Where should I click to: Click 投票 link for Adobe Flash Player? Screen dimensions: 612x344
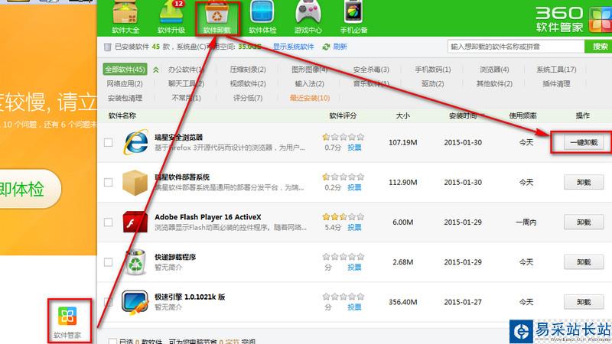point(354,227)
